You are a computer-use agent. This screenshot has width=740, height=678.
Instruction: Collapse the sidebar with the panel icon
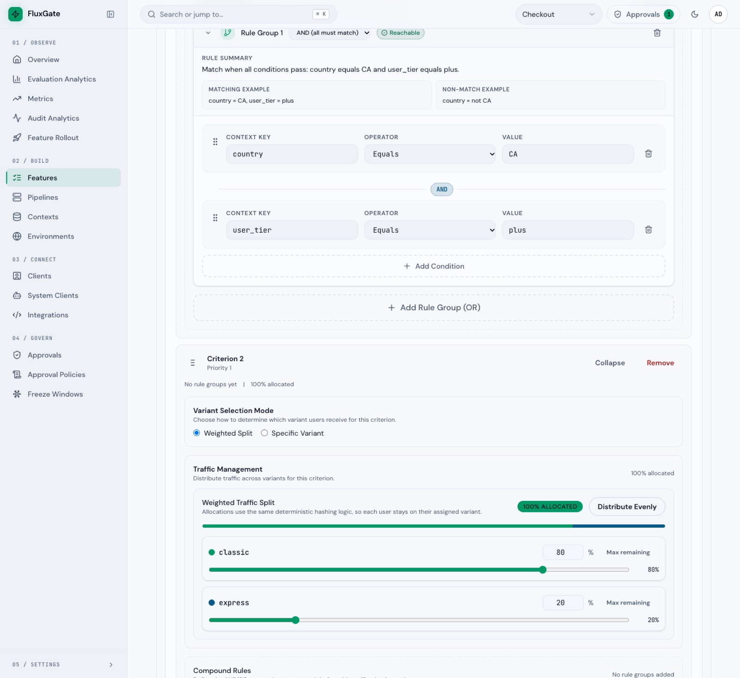tap(111, 14)
